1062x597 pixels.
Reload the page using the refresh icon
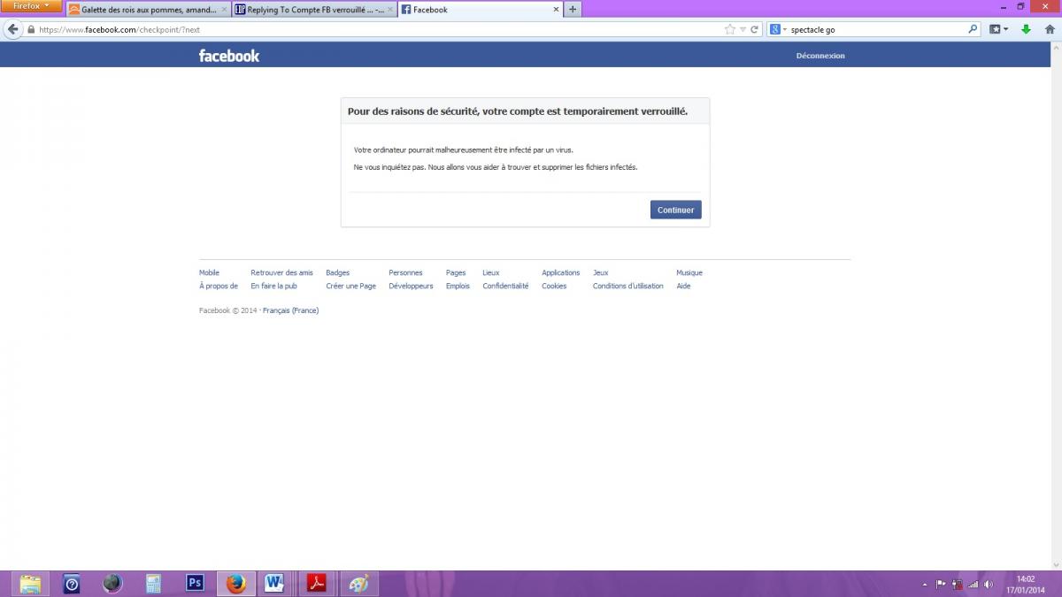(755, 29)
